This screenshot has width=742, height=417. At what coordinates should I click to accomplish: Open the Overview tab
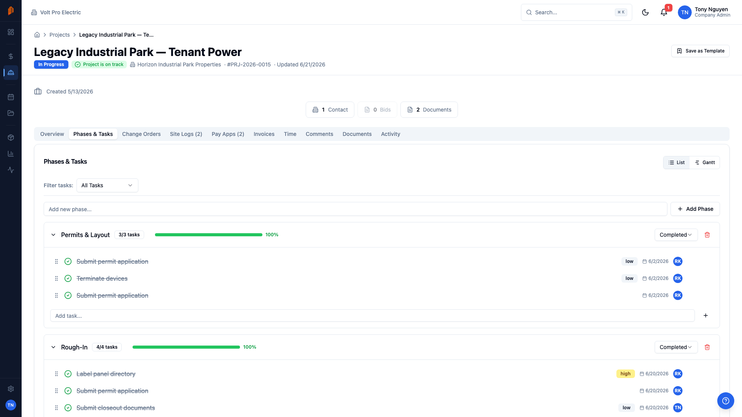(x=52, y=134)
